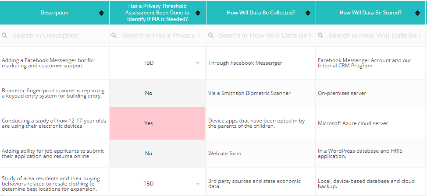Open TBD dropdown for resale clothing study row
Screen dimensions: 427x196
point(198,184)
